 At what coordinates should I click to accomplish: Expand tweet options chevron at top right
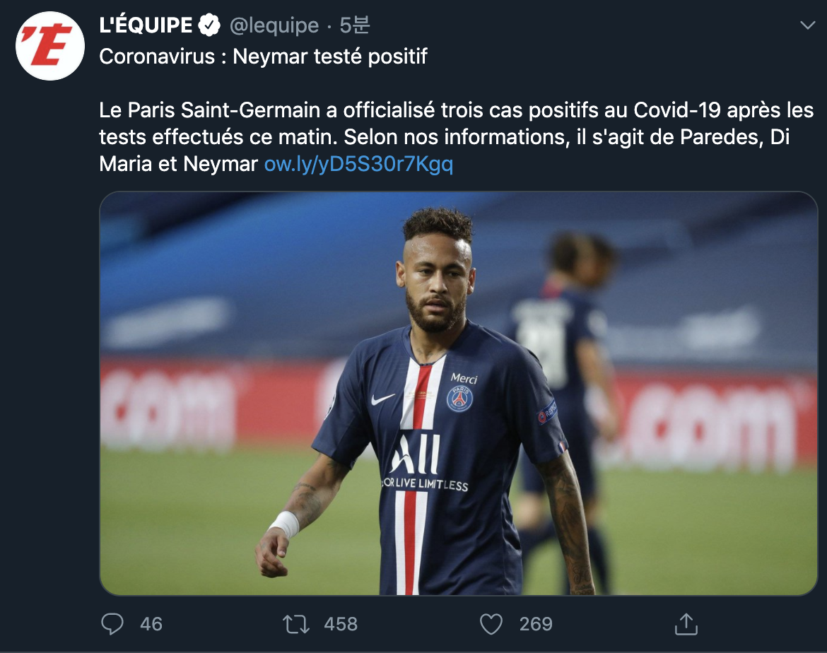coord(807,25)
